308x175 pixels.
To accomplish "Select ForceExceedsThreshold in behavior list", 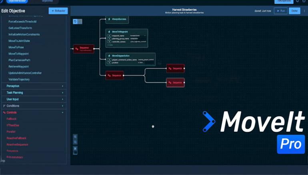I will click(22, 22).
